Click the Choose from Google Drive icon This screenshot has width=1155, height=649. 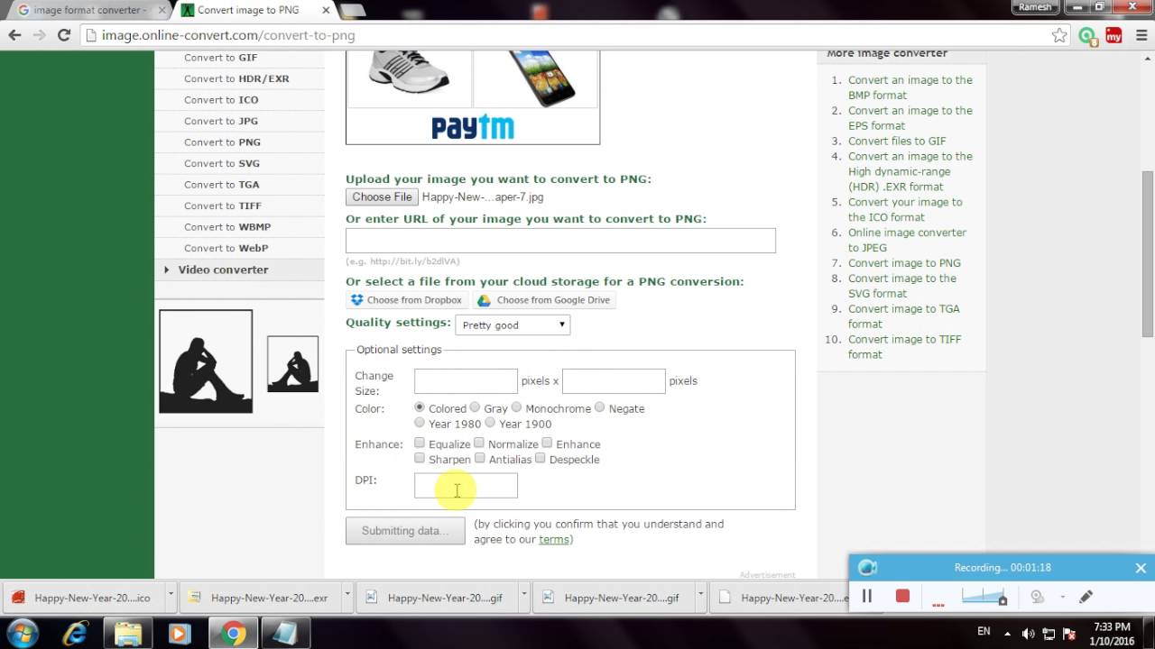484,299
